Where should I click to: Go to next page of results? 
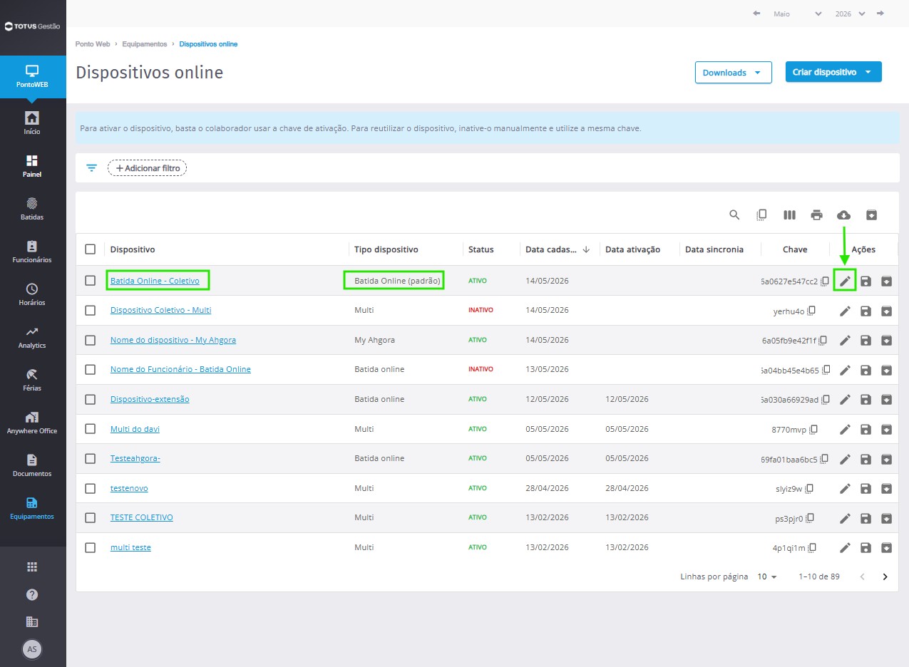pos(885,576)
